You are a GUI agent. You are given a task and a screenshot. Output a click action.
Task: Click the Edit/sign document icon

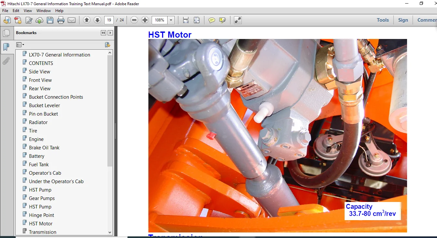click(29, 20)
